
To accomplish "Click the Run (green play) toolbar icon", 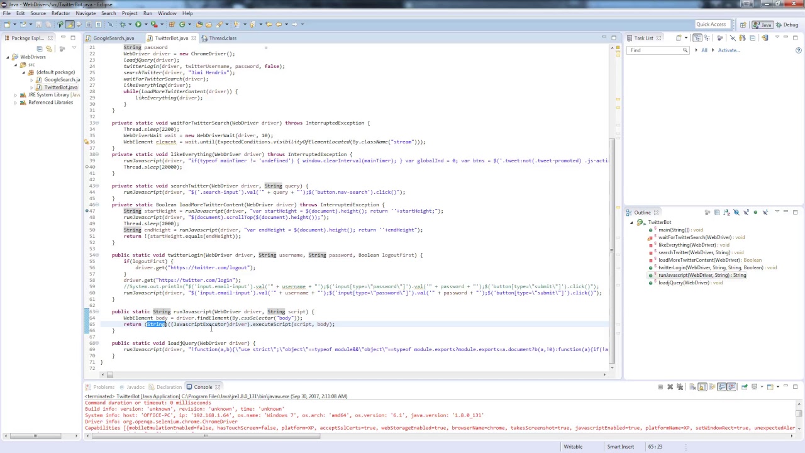I will tap(138, 24).
